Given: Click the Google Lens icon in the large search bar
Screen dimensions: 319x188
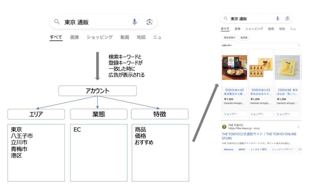Looking at the screenshot, I should point(149,22).
